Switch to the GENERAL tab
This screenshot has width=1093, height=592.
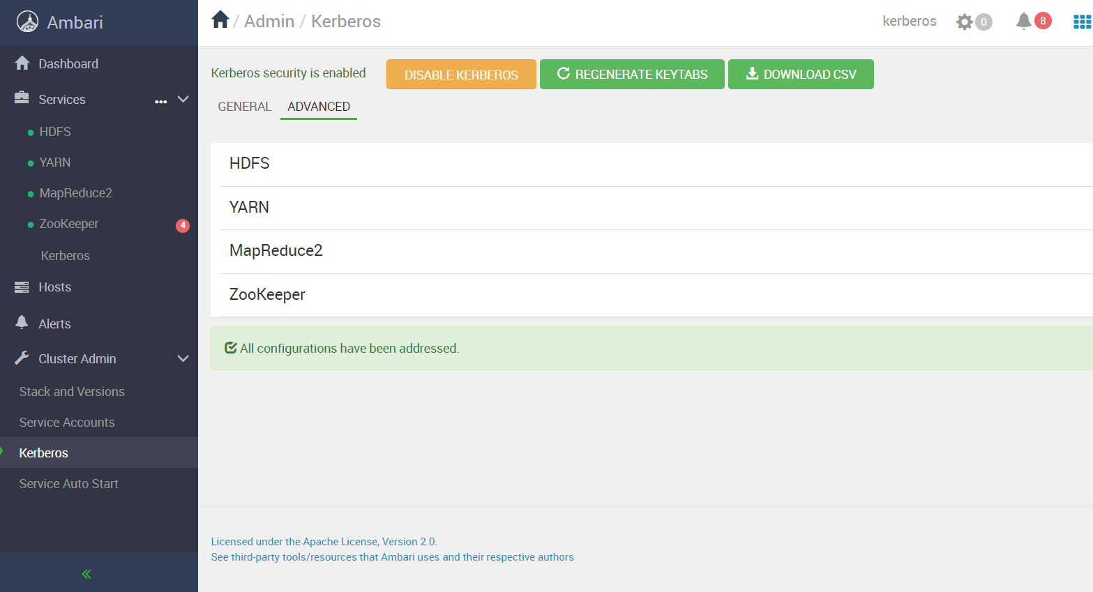pyautogui.click(x=244, y=107)
